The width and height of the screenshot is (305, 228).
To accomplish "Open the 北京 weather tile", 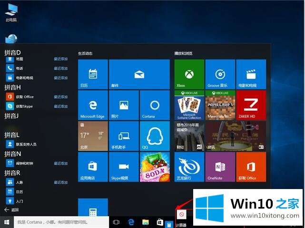I will pyautogui.click(x=93, y=136).
